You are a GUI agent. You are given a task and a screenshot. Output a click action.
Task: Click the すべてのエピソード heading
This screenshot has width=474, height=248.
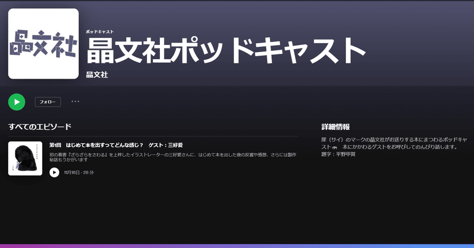[40, 127]
